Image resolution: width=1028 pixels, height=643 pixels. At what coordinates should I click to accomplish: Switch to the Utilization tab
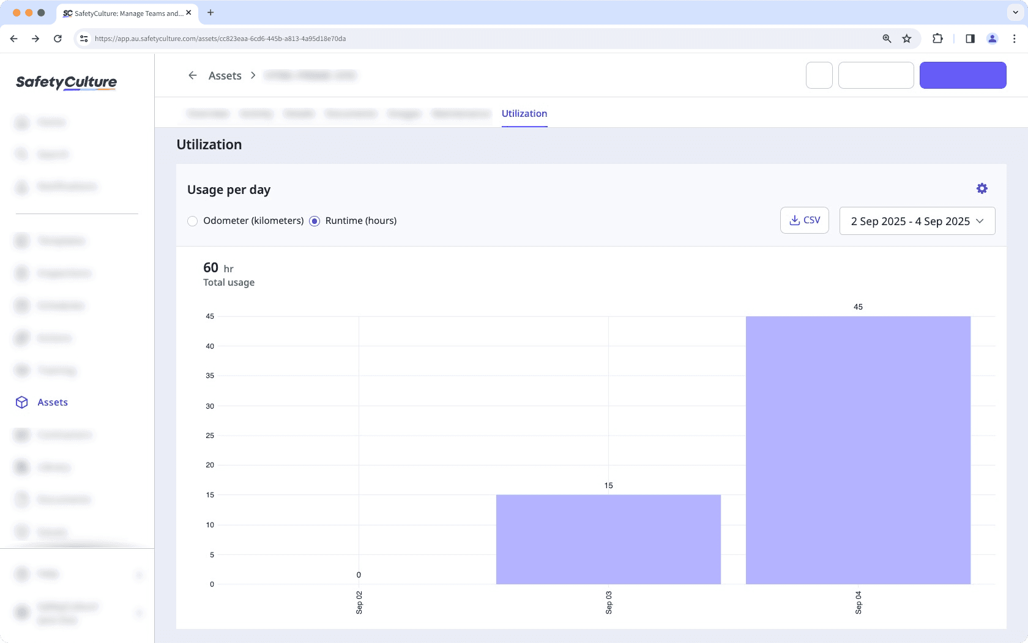(x=524, y=114)
